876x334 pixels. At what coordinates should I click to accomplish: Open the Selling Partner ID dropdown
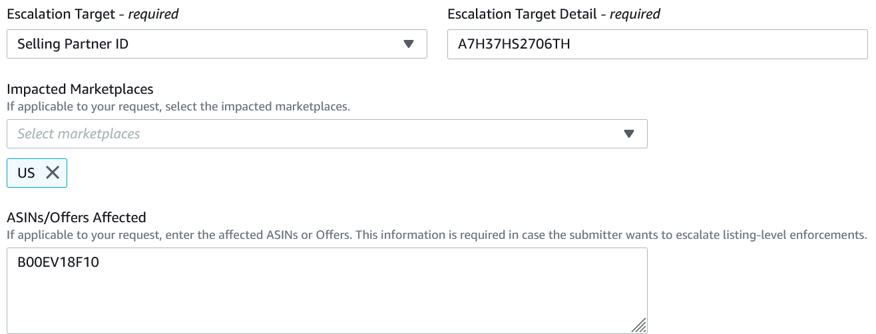pos(216,45)
